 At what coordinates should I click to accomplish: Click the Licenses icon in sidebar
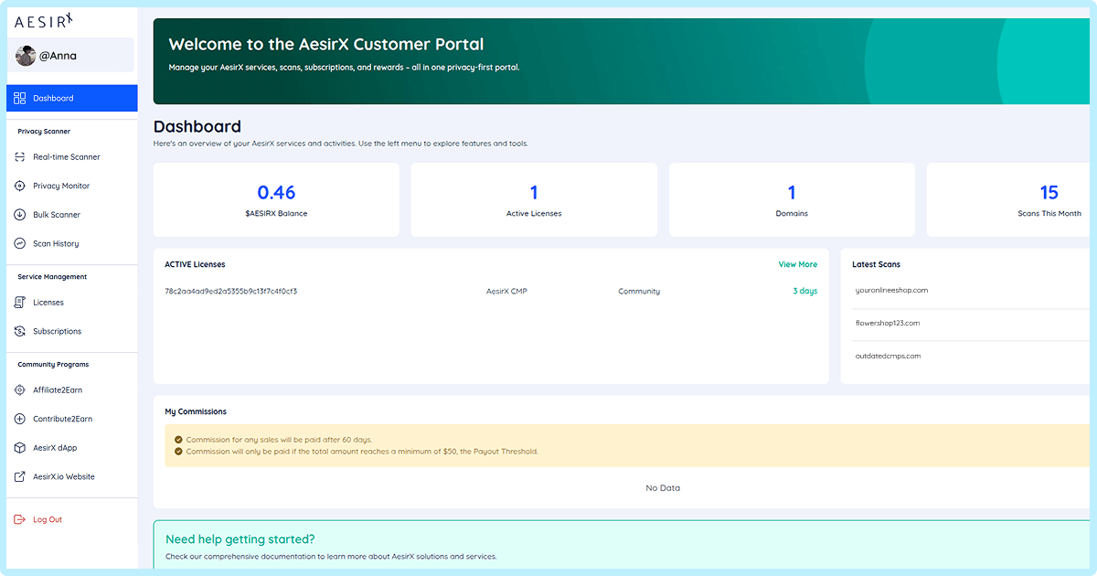(20, 303)
